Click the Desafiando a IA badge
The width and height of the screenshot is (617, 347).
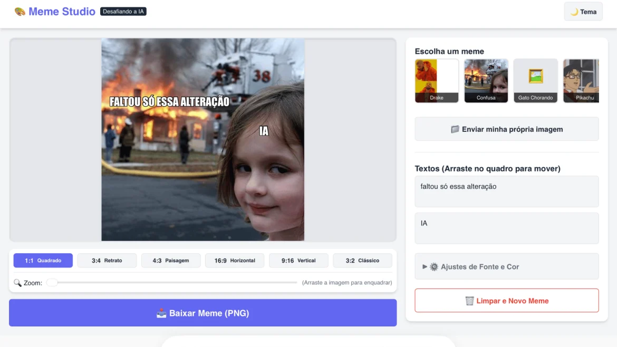click(123, 12)
